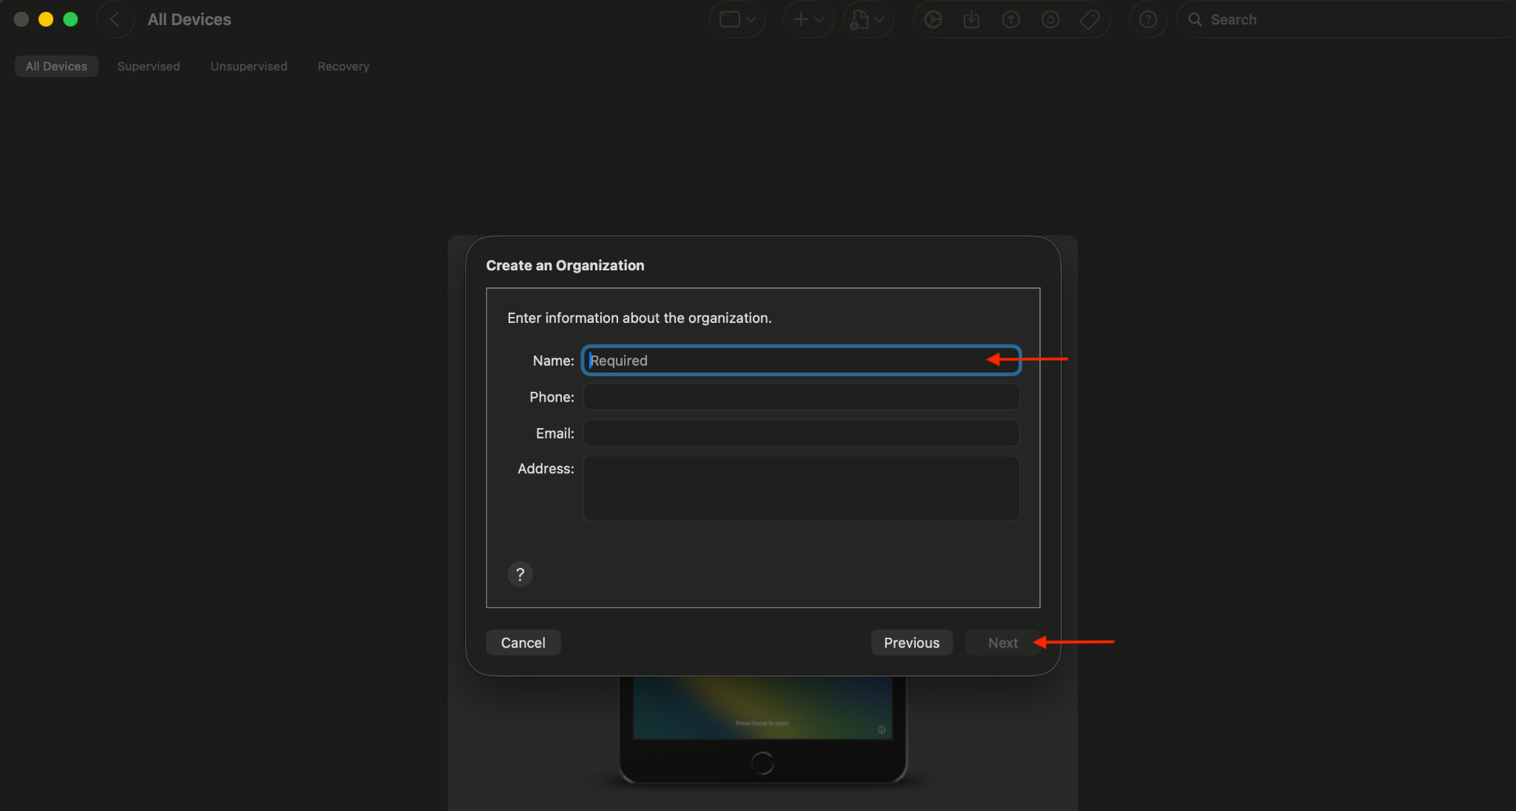
Task: Expand the Add plus dropdown menu
Action: [808, 20]
